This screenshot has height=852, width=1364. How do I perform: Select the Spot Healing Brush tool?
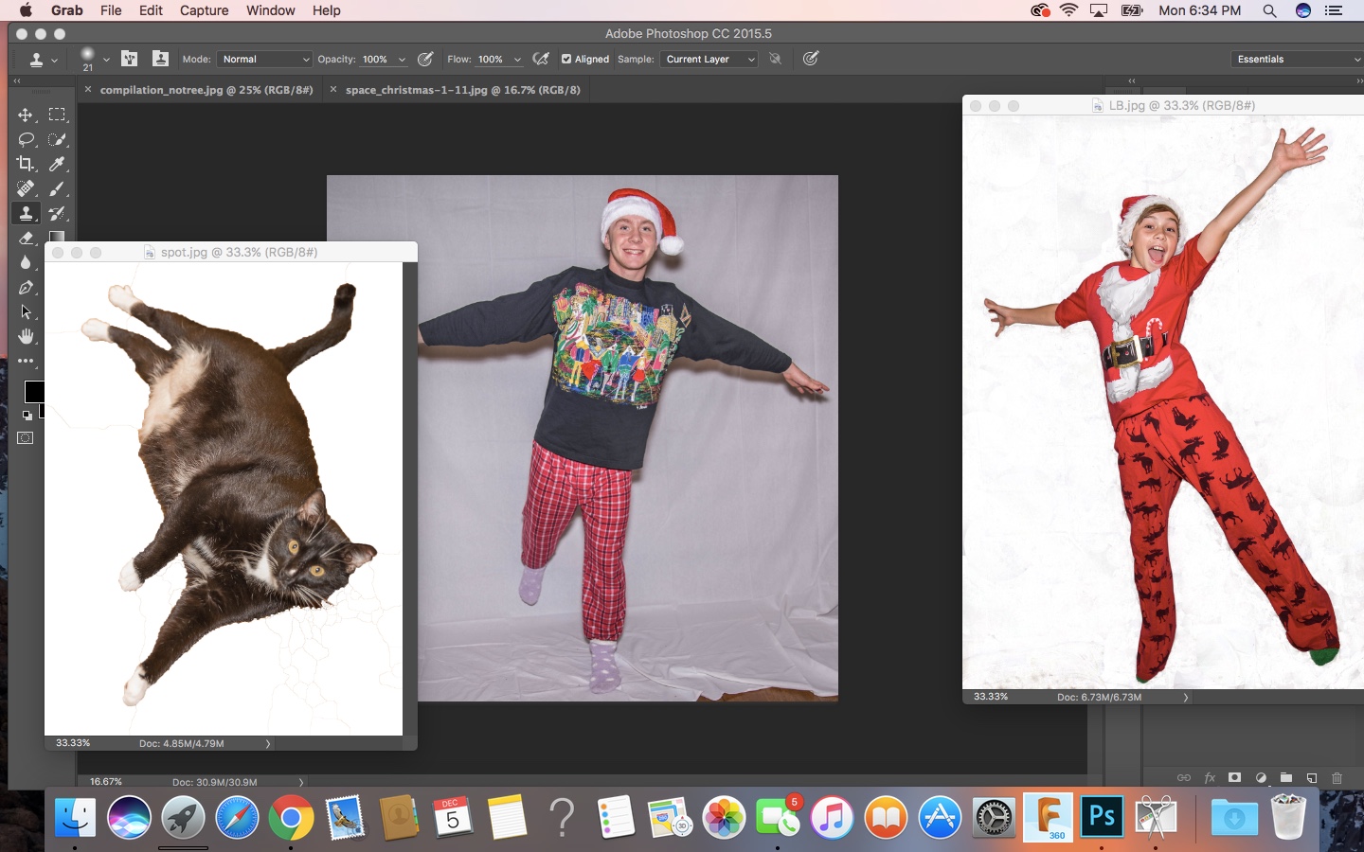pos(26,188)
